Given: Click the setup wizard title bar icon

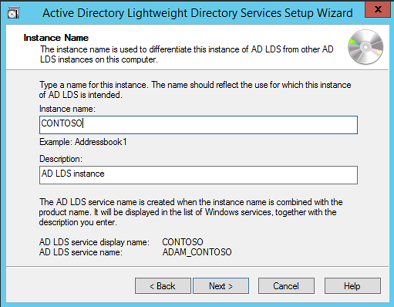Looking at the screenshot, I should [13, 13].
